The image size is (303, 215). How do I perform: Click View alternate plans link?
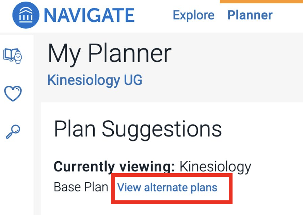167,187
